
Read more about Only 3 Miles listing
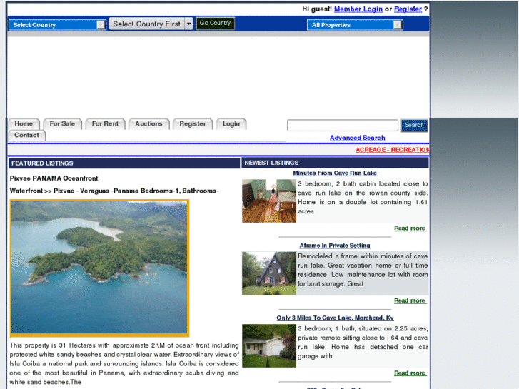pos(410,373)
